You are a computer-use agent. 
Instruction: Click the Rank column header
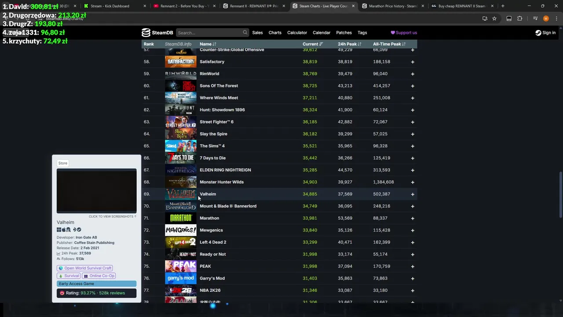(x=149, y=44)
